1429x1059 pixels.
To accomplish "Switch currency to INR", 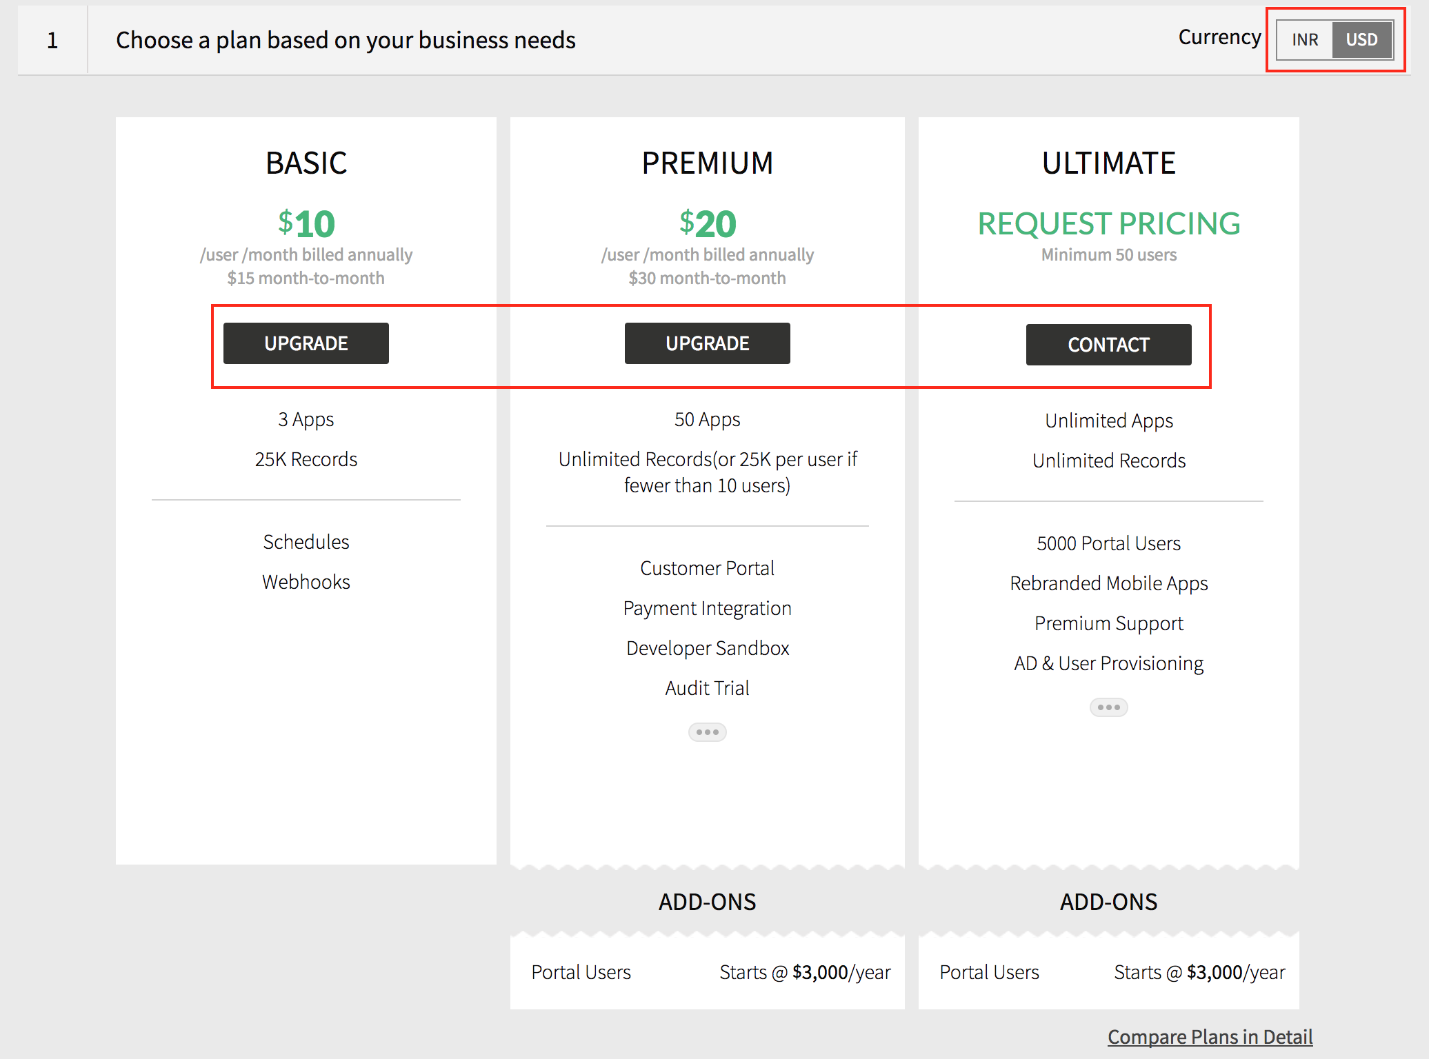I will 1304,40.
